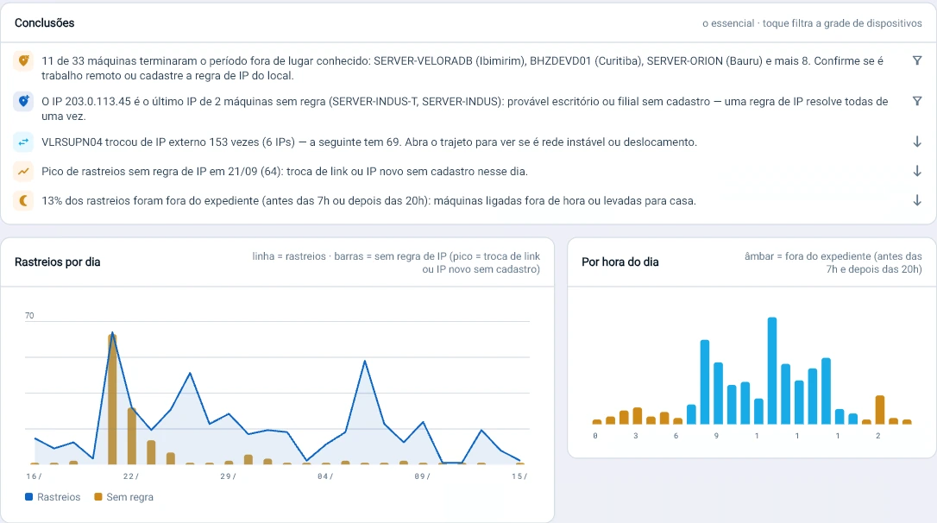The height and width of the screenshot is (523, 937).
Task: Click the 22/ date label on the daily chart
Action: 131,476
